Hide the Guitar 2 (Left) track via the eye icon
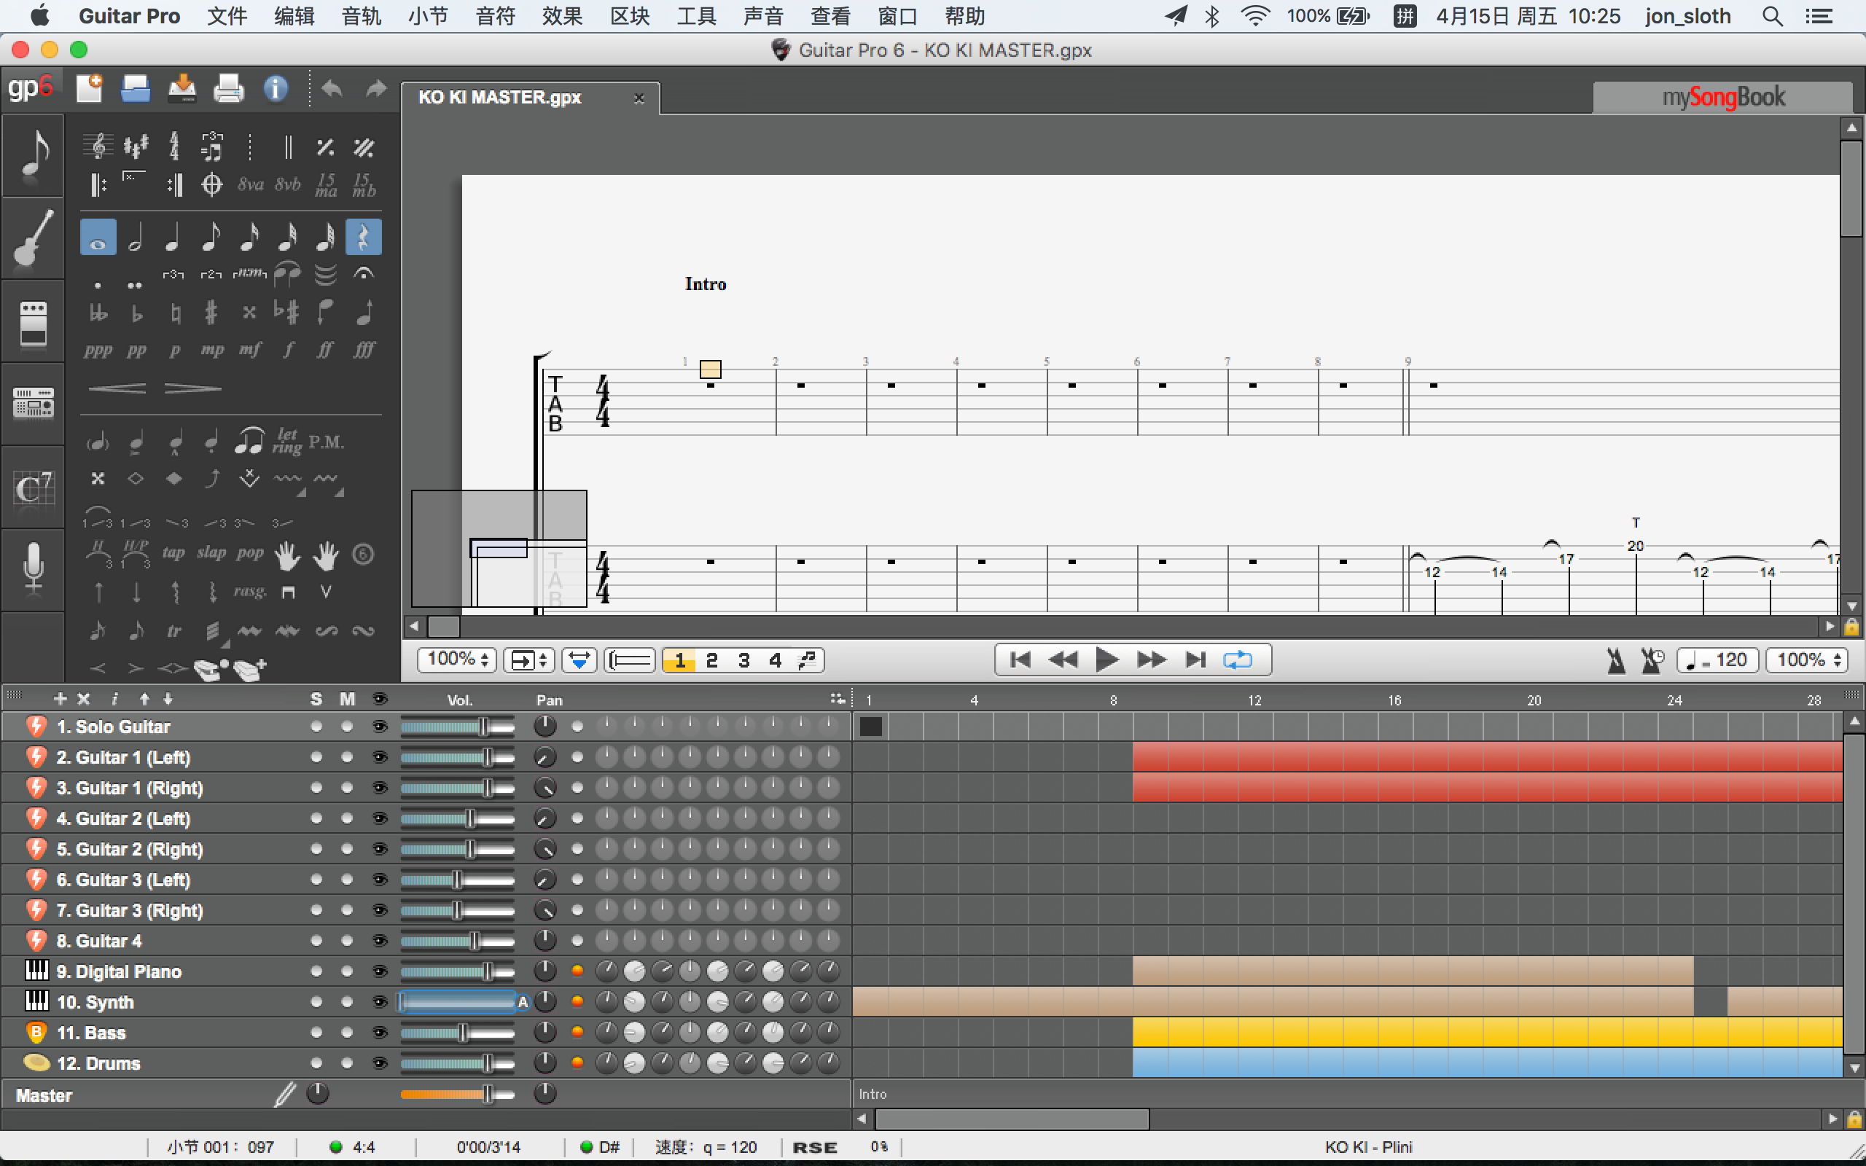The image size is (1866, 1166). click(x=379, y=818)
